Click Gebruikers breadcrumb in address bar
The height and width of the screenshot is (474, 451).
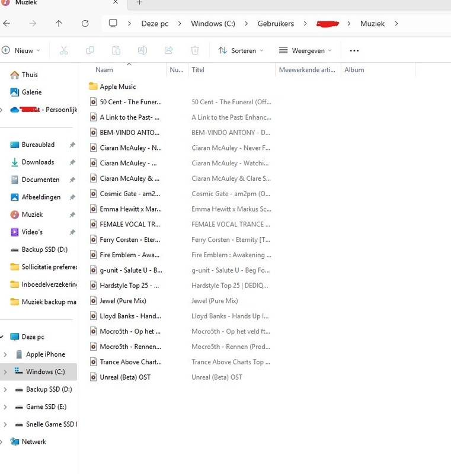pos(276,24)
